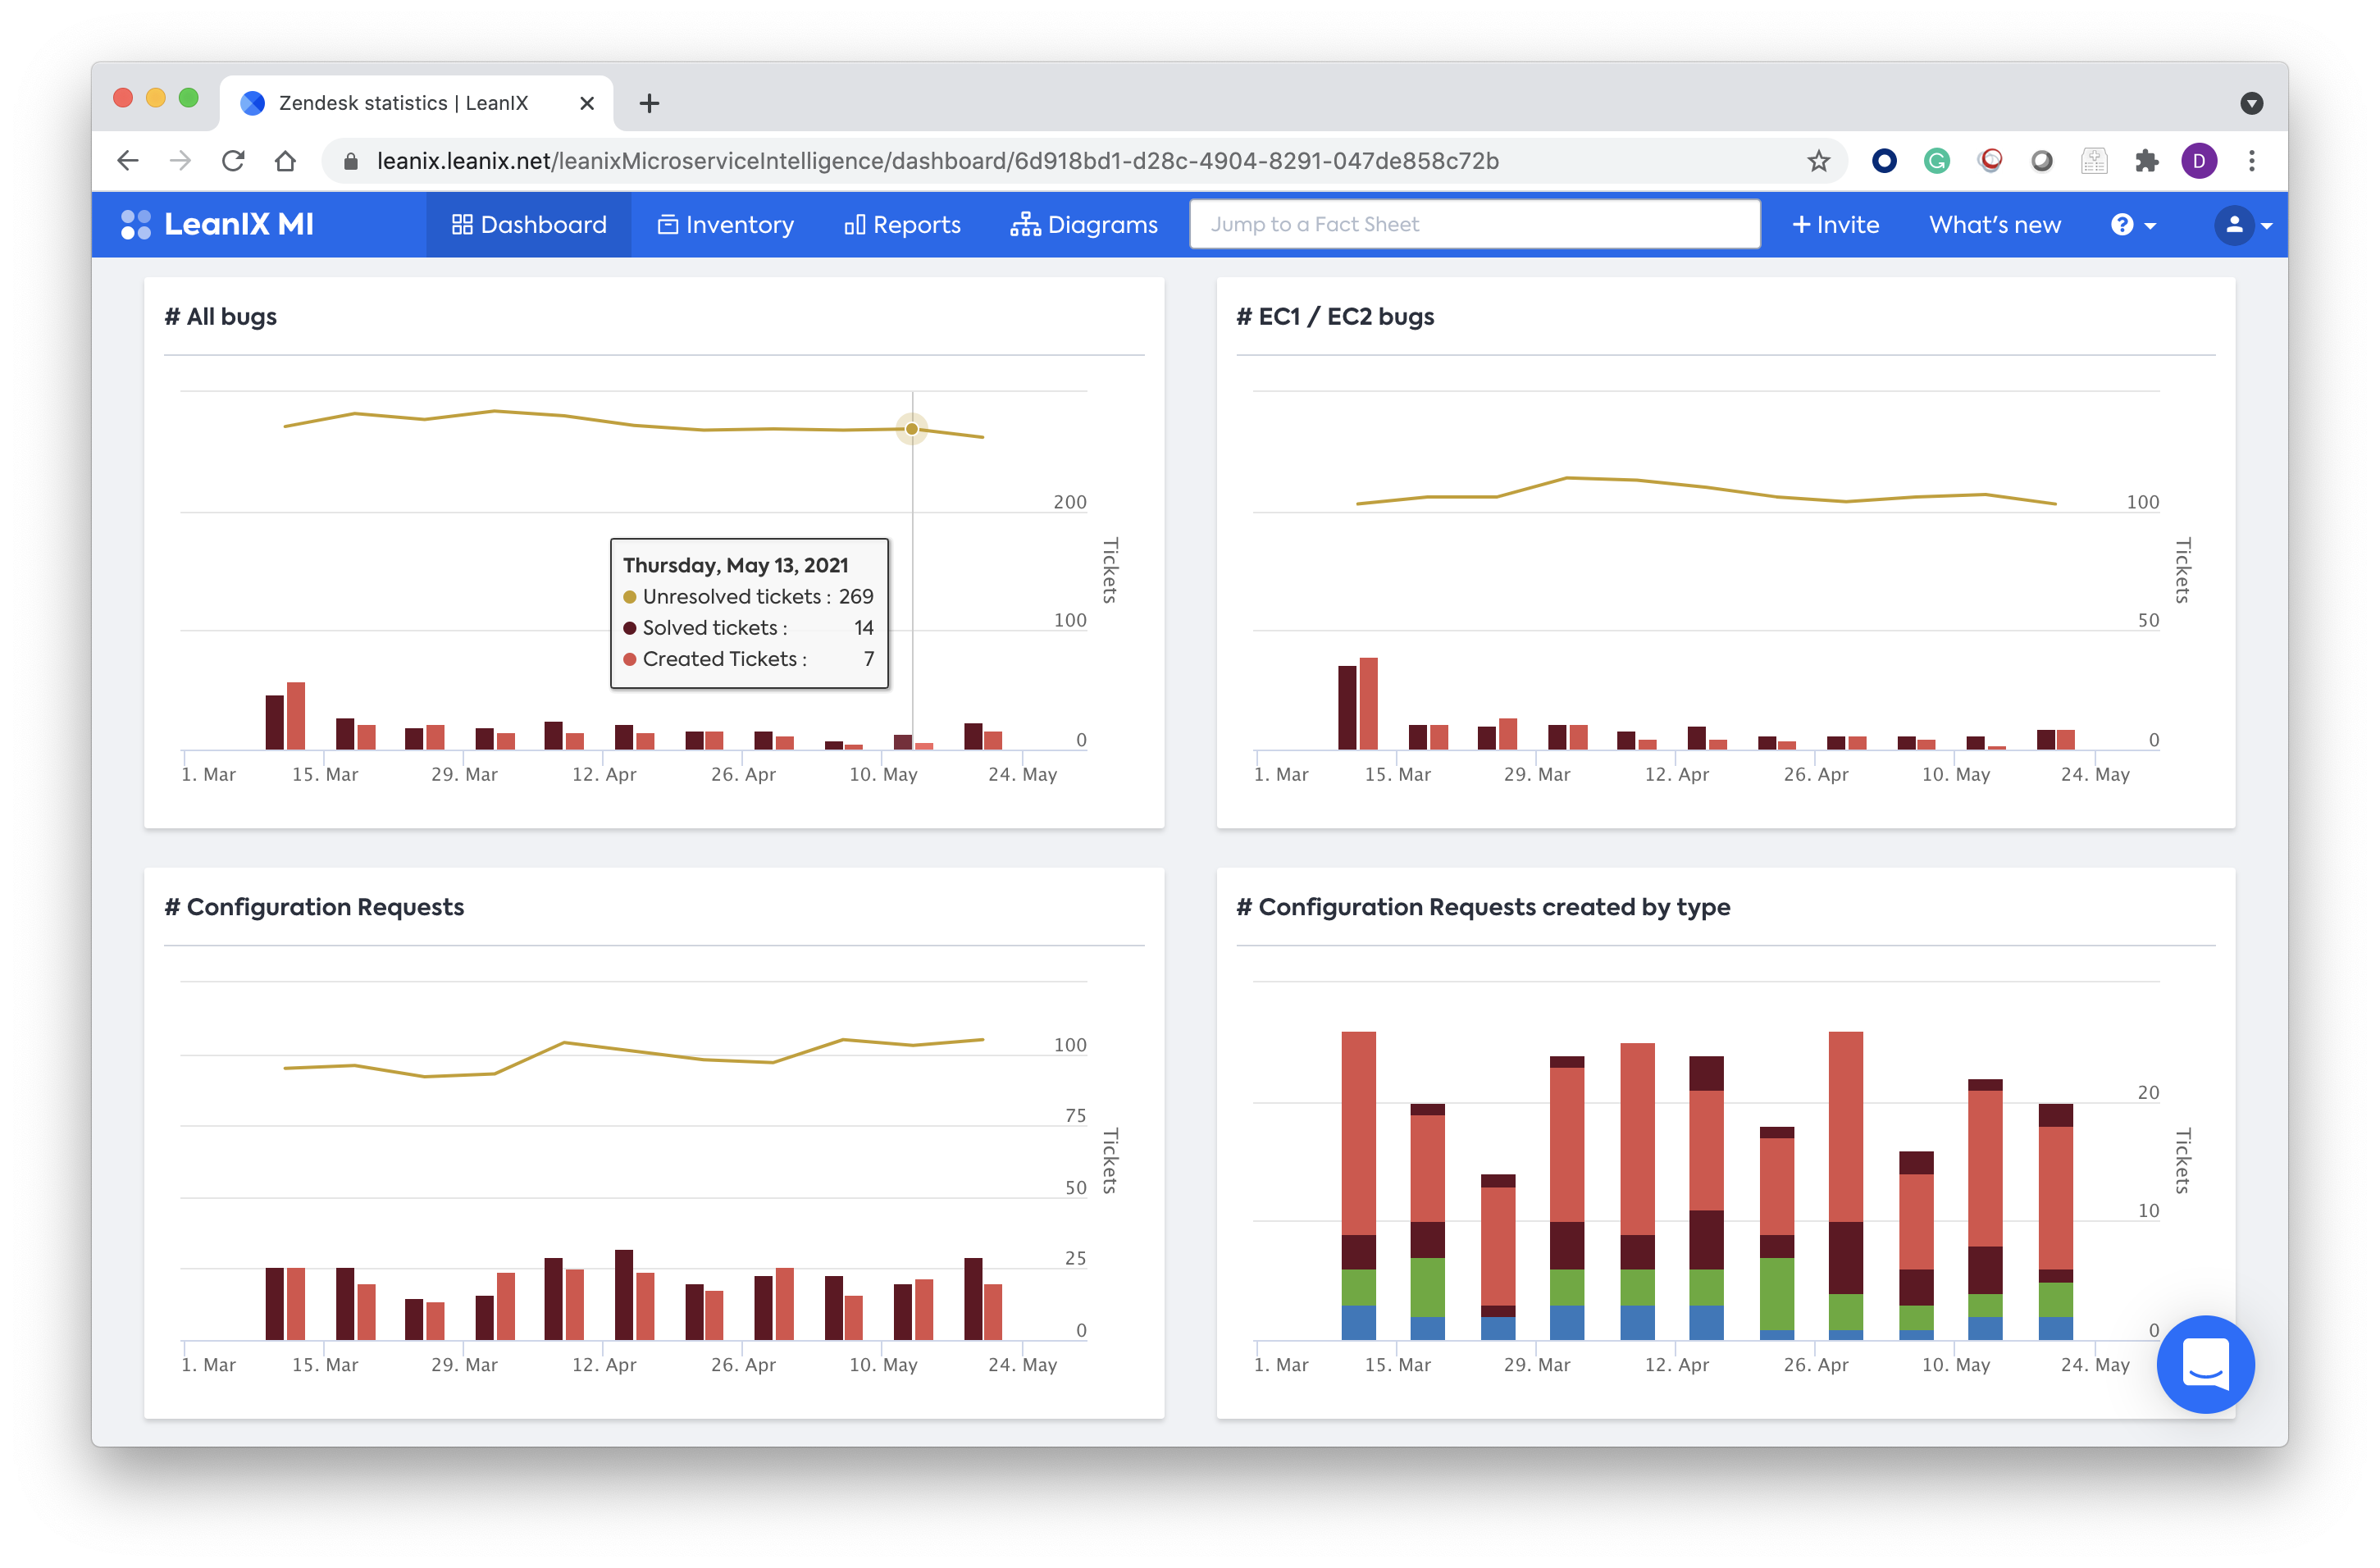Click the browser back arrow
Viewport: 2380px width, 1568px height.
coord(128,161)
